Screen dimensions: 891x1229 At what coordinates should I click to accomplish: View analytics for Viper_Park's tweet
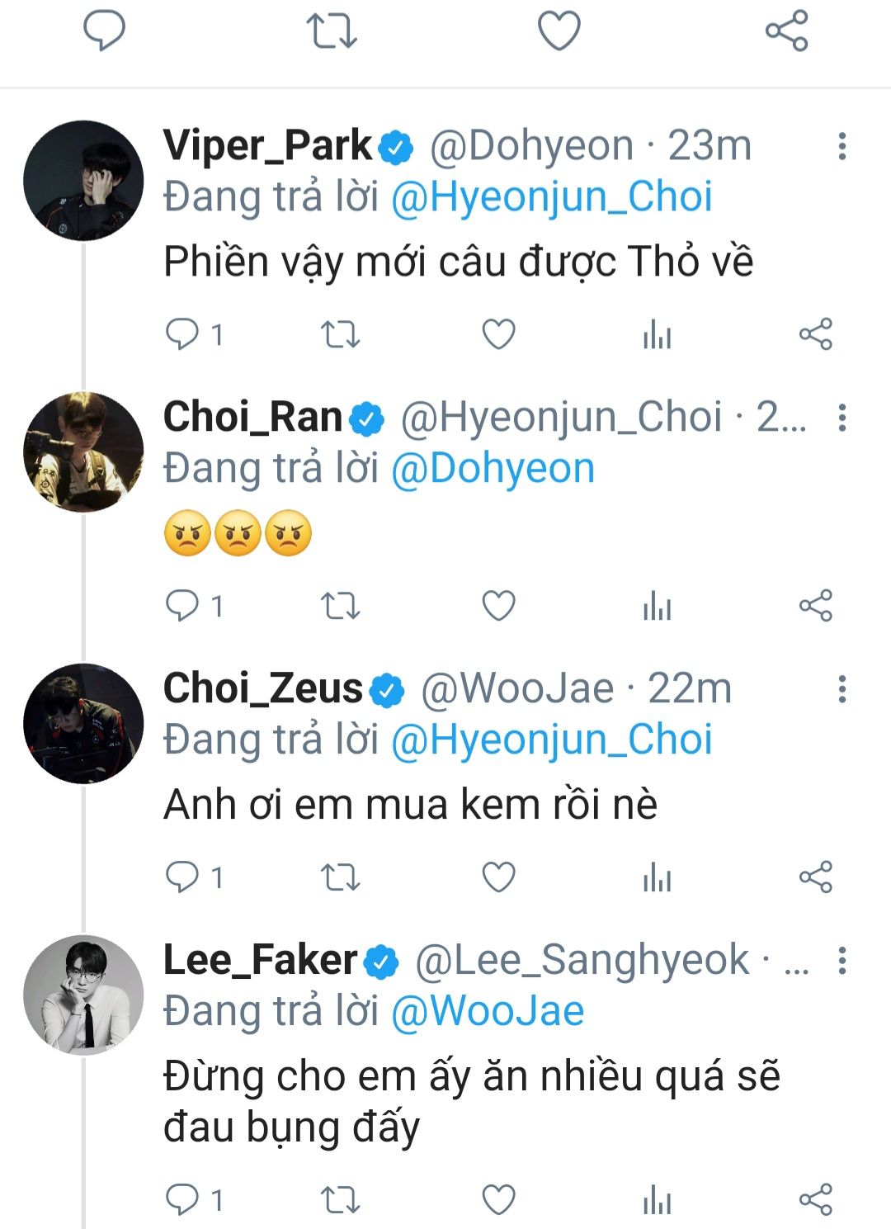tap(657, 335)
